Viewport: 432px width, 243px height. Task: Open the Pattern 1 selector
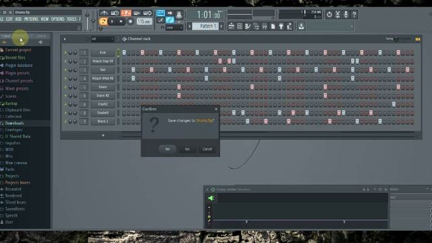point(205,26)
